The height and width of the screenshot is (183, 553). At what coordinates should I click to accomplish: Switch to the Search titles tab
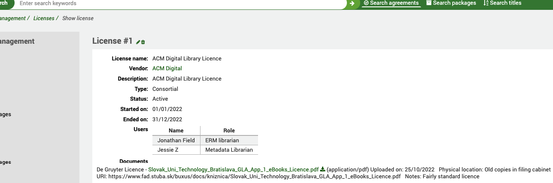click(505, 3)
